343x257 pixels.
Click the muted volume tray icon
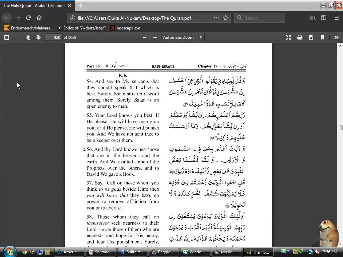click(x=317, y=252)
